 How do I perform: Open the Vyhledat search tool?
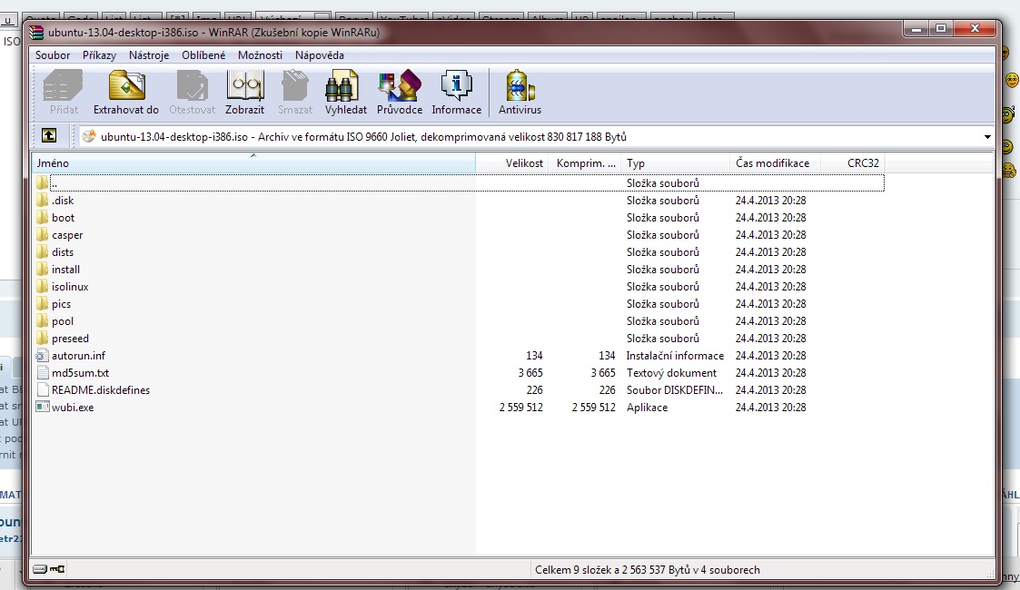(x=345, y=93)
